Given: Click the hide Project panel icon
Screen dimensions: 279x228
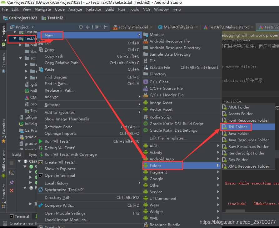Looking at the screenshot, I should [x=106, y=27].
